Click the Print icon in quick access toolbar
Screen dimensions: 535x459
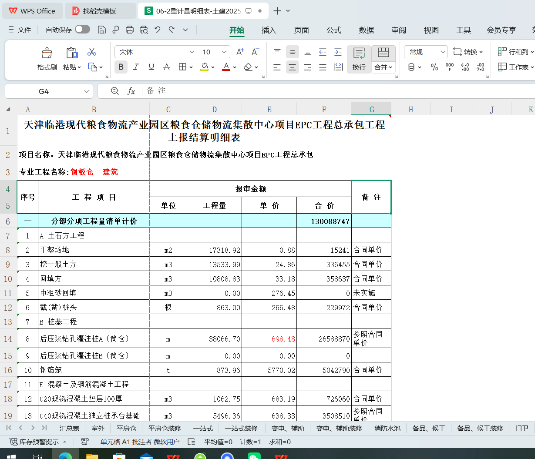tap(129, 30)
